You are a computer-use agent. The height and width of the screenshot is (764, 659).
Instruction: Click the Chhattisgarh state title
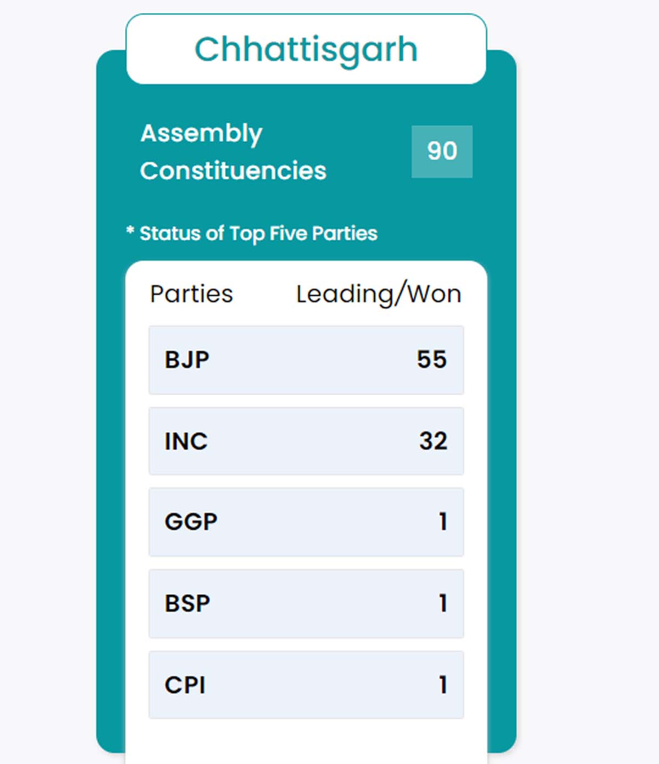click(306, 49)
